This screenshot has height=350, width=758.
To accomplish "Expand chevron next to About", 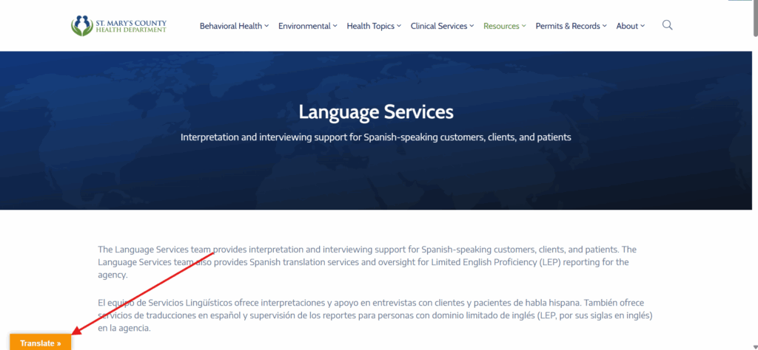I will [643, 26].
